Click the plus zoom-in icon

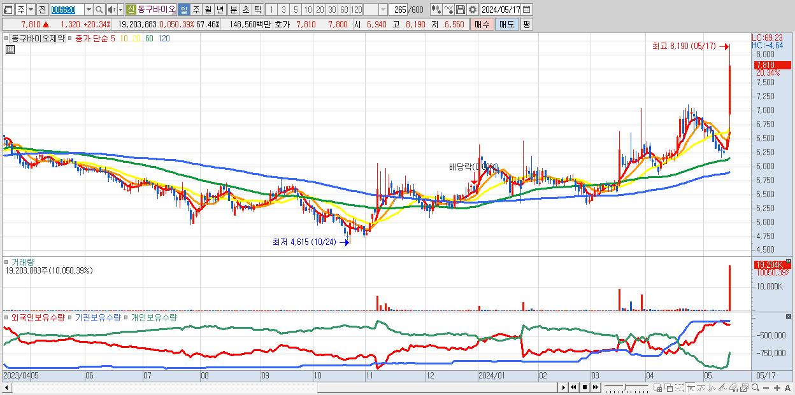[777, 387]
